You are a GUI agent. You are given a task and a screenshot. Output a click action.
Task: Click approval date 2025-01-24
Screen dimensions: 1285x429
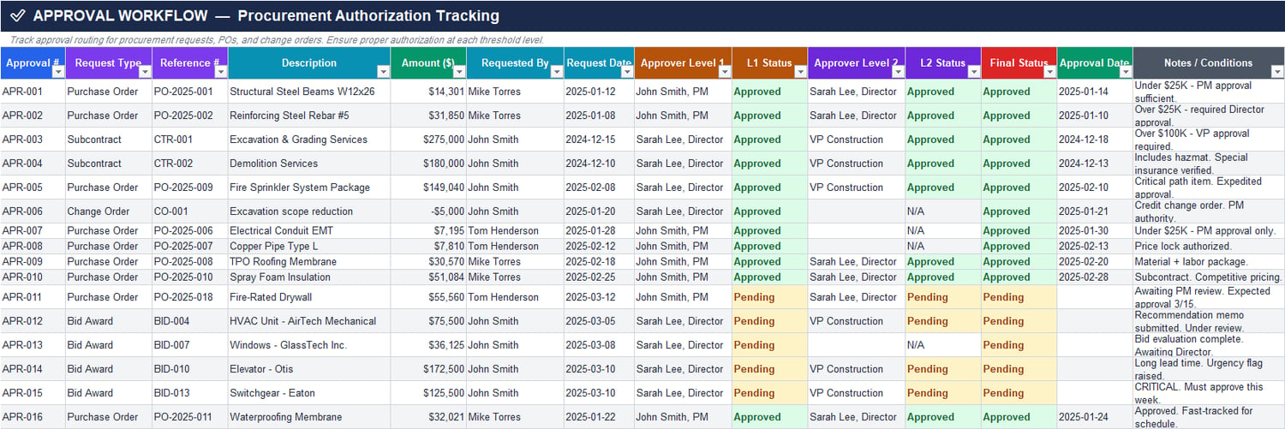[x=1095, y=417]
